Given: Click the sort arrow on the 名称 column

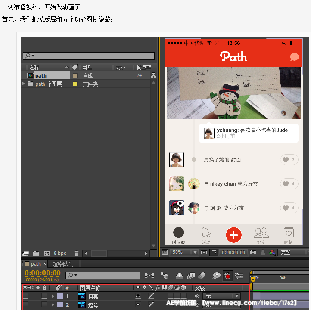Looking at the screenshot, I should (67, 68).
